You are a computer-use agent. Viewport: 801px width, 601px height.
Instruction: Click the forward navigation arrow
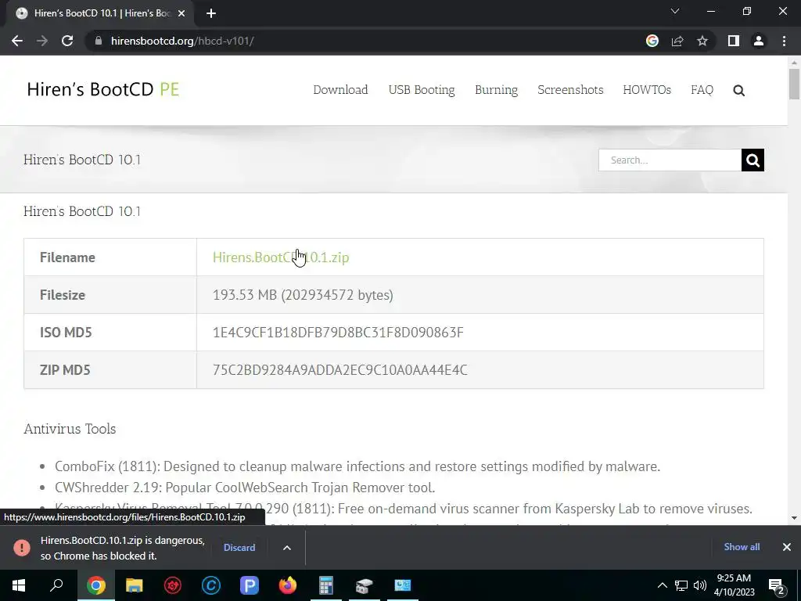pos(42,41)
